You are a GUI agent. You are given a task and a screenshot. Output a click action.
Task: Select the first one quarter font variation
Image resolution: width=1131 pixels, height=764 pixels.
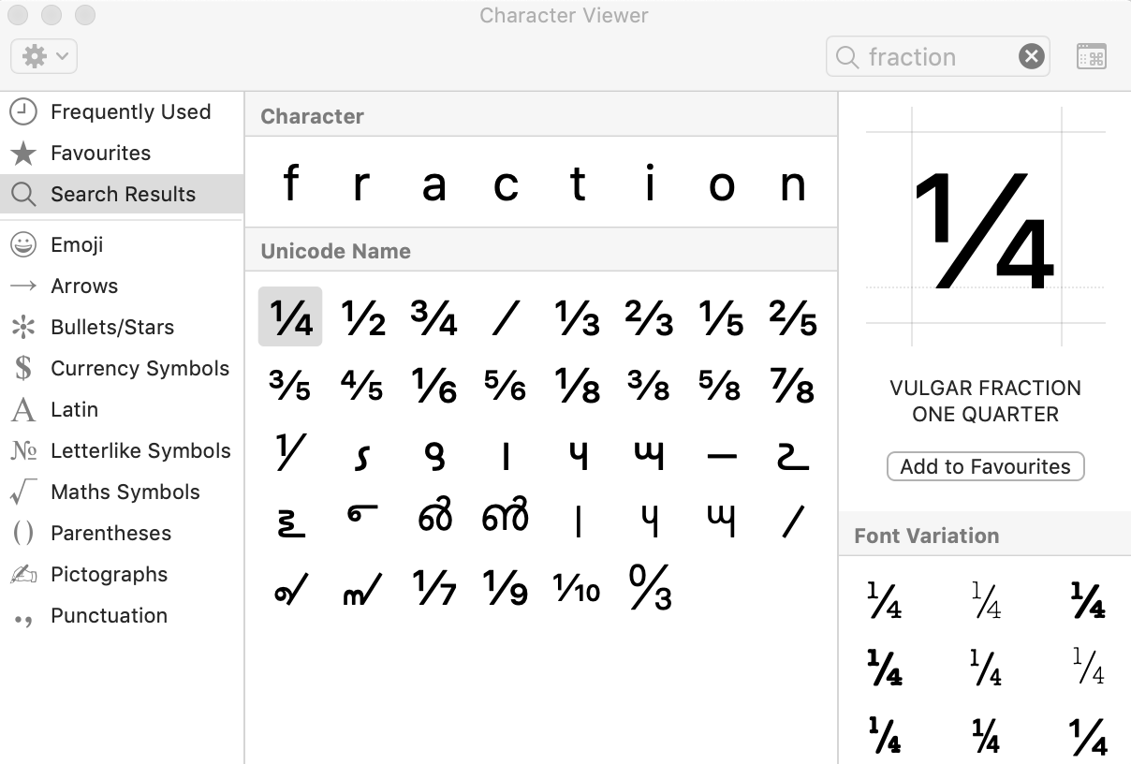(x=884, y=601)
